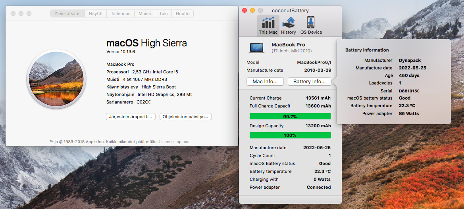The image size is (464, 209).
Task: Open the Mac Info... button
Action: (x=265, y=82)
